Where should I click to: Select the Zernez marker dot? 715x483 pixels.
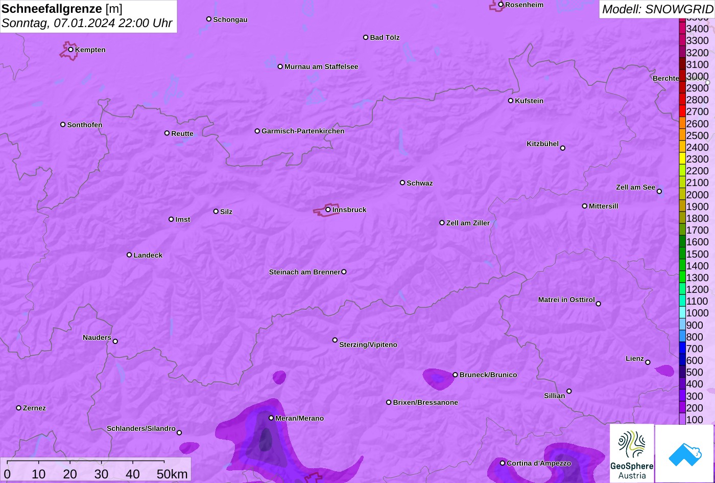[19, 408]
